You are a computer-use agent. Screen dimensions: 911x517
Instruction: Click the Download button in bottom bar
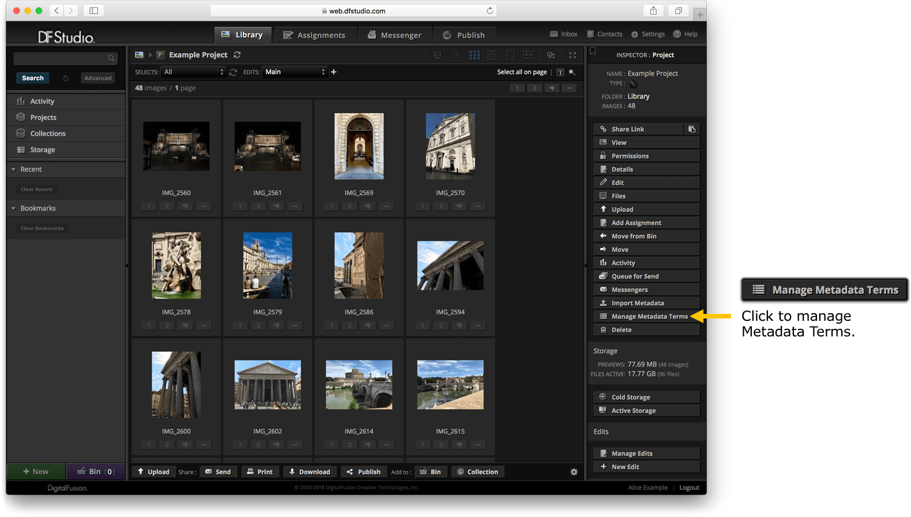click(310, 472)
